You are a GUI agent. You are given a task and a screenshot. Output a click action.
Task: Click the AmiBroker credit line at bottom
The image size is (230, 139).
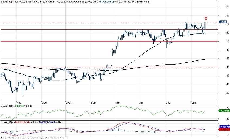[x=34, y=138]
